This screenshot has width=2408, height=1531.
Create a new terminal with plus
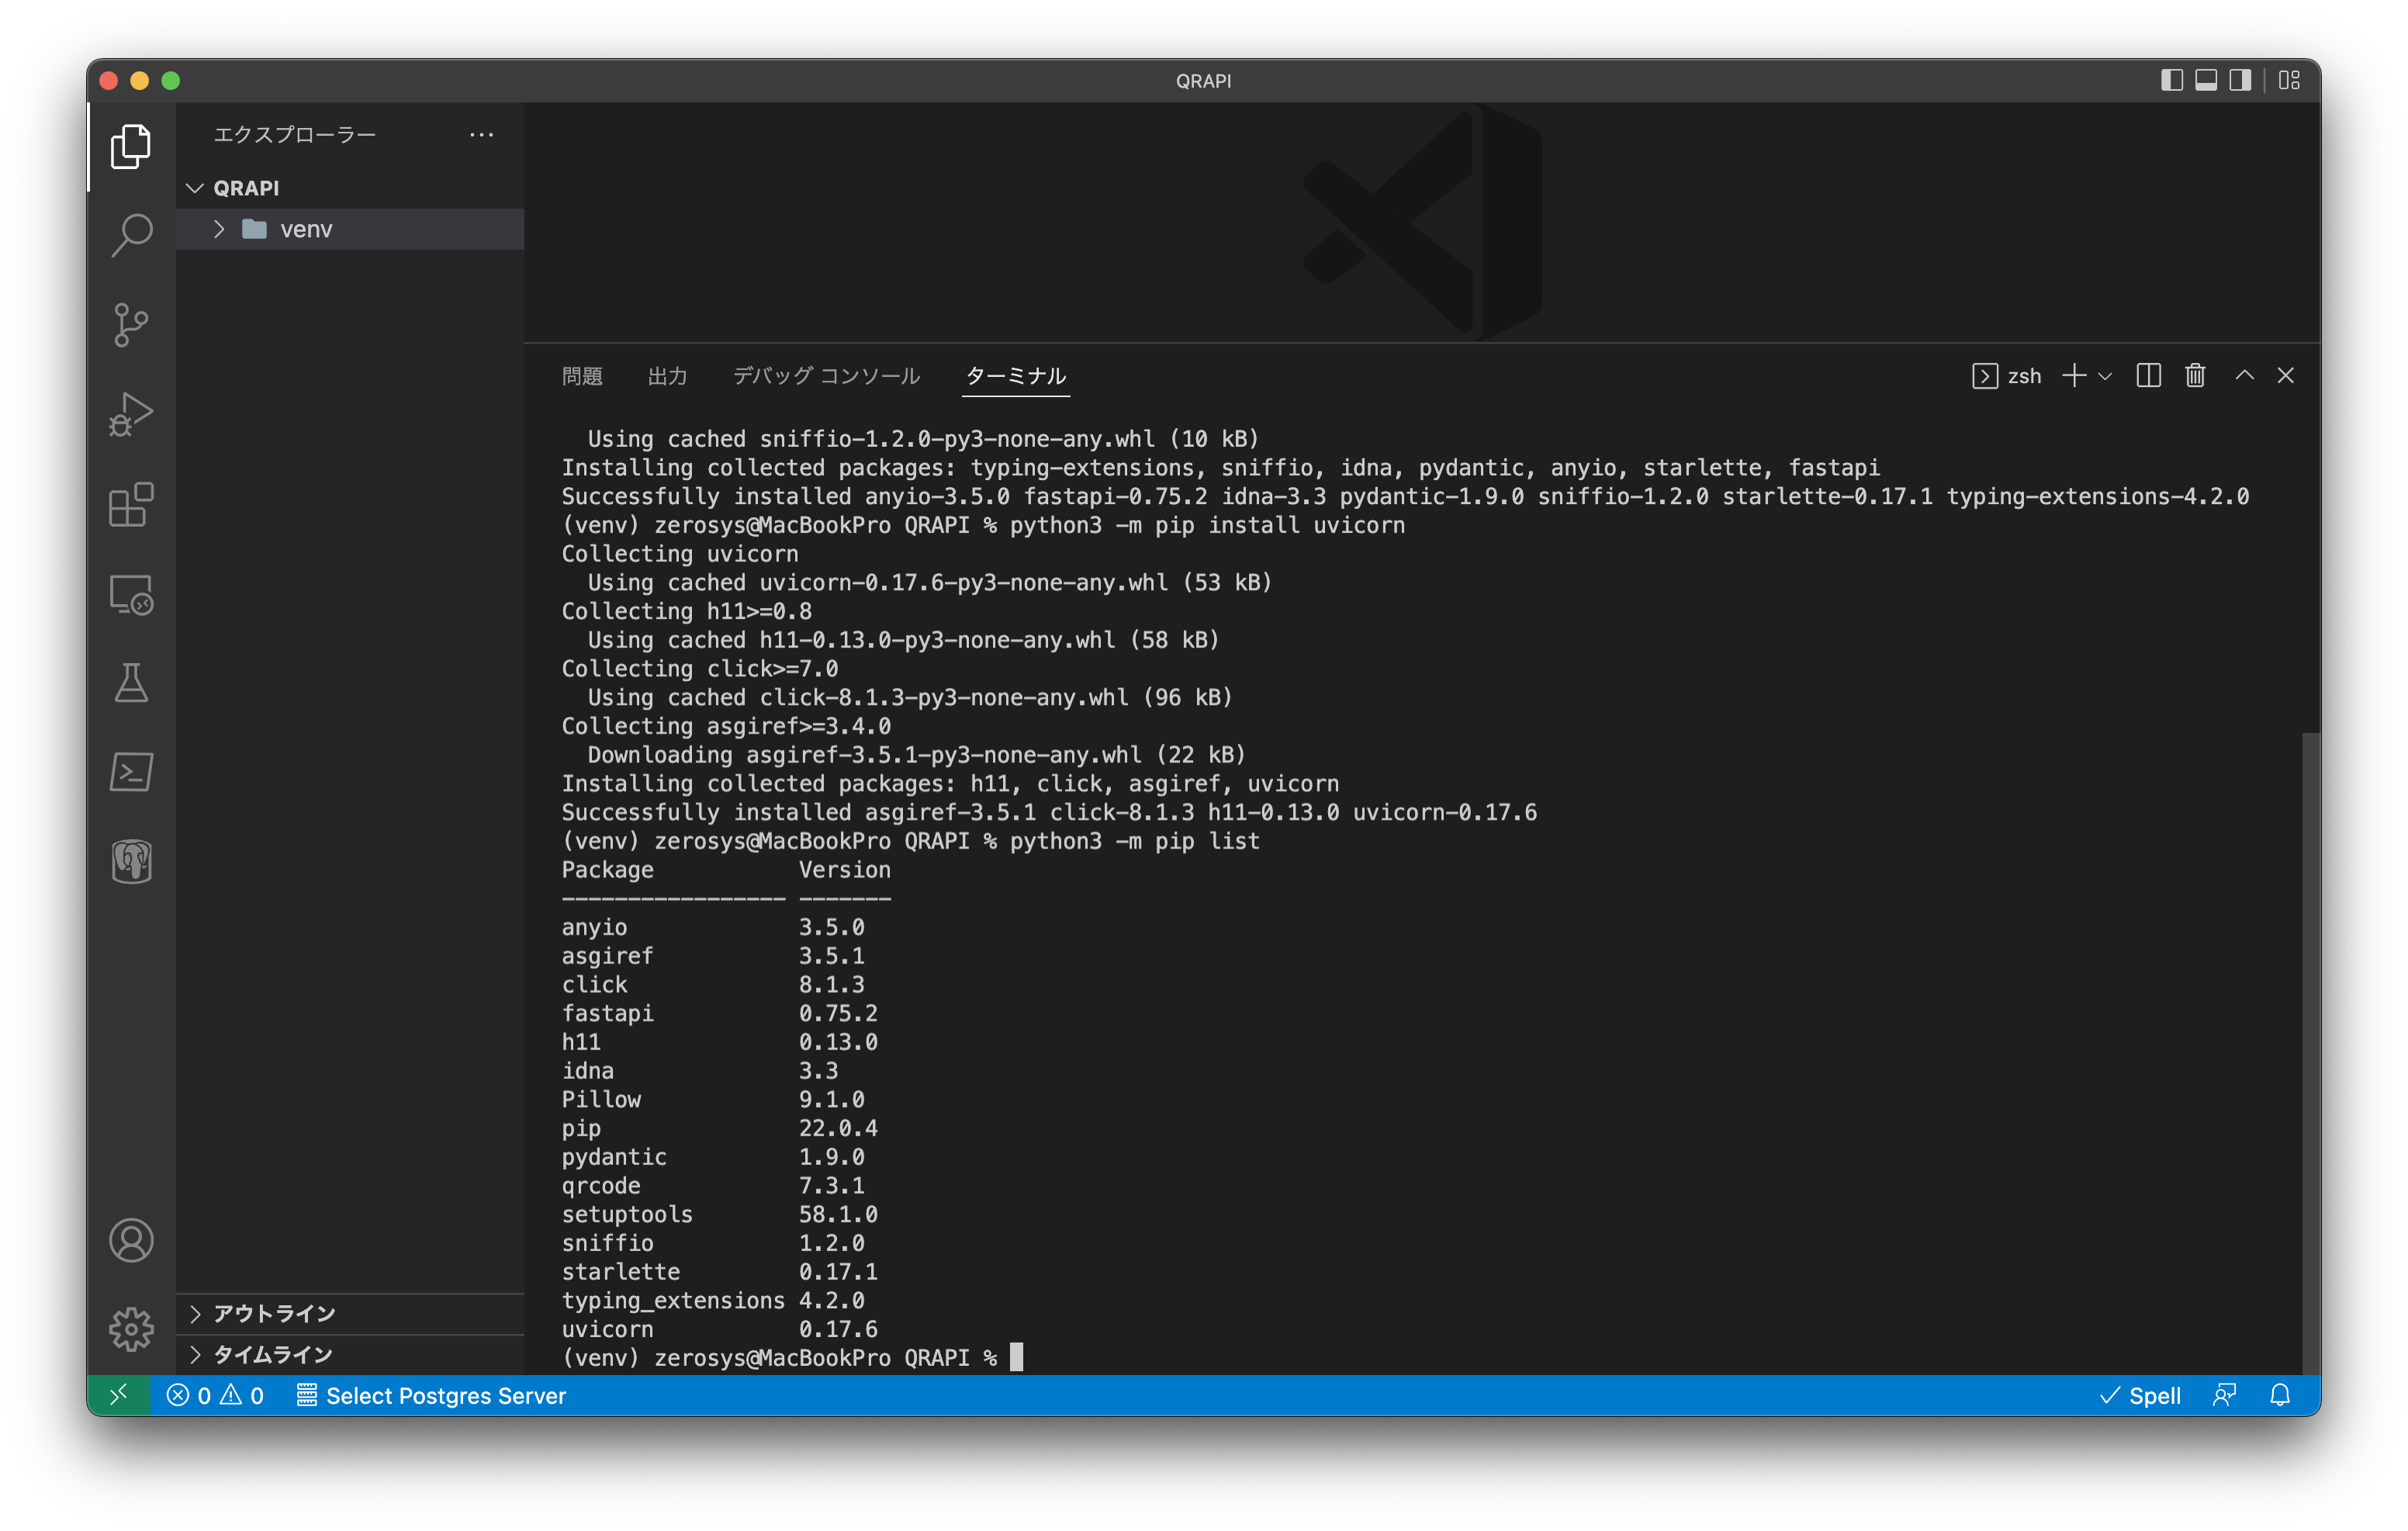point(2075,376)
